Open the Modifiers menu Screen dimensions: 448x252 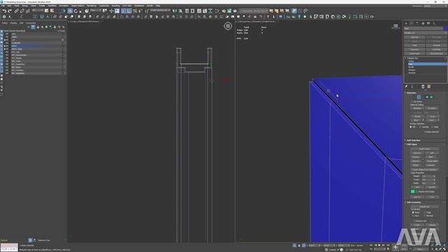pos(52,6)
